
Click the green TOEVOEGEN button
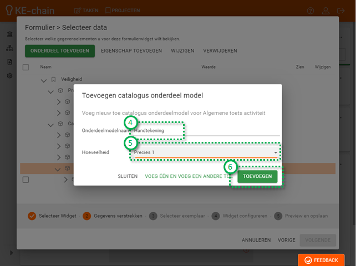(x=257, y=176)
